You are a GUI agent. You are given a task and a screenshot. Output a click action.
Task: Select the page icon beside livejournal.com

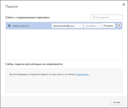coord(9,26)
